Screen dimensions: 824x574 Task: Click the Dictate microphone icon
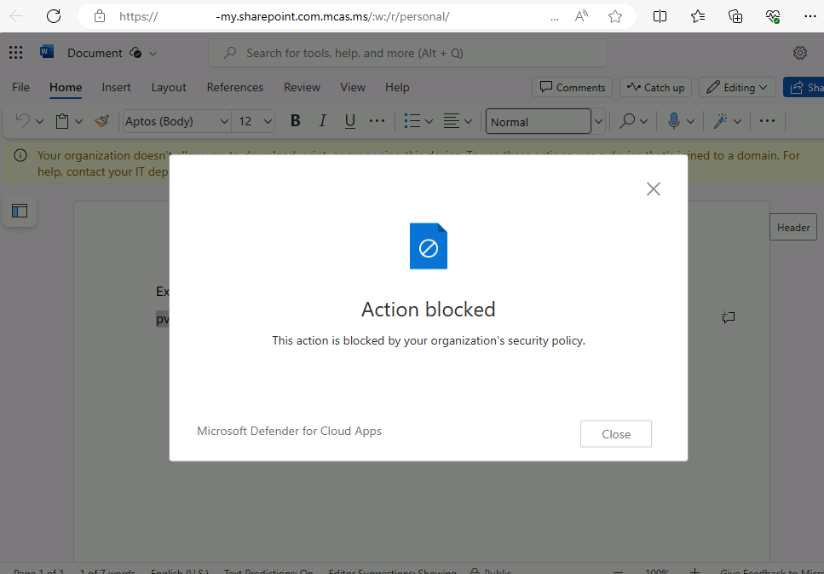674,121
